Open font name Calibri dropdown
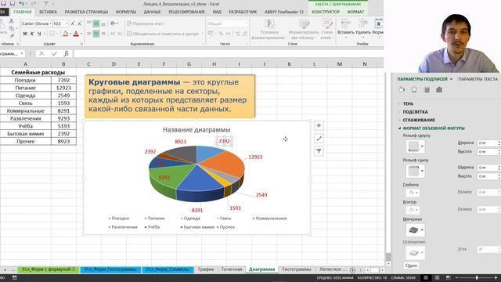The width and height of the screenshot is (501, 282). coord(50,23)
